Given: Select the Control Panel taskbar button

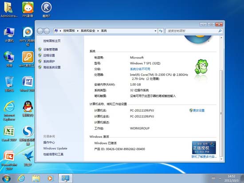Looking at the screenshot, I should [65, 178].
